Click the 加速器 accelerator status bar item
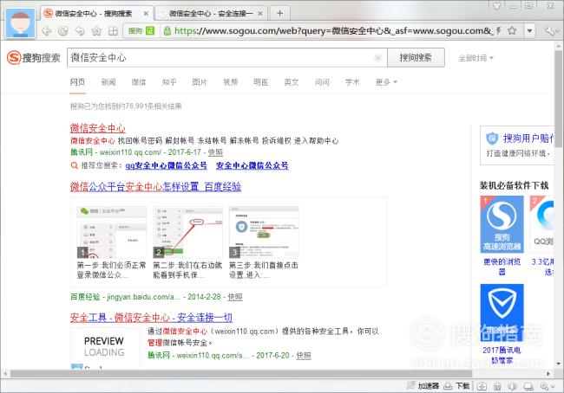Image resolution: width=564 pixels, height=393 pixels. (x=423, y=386)
